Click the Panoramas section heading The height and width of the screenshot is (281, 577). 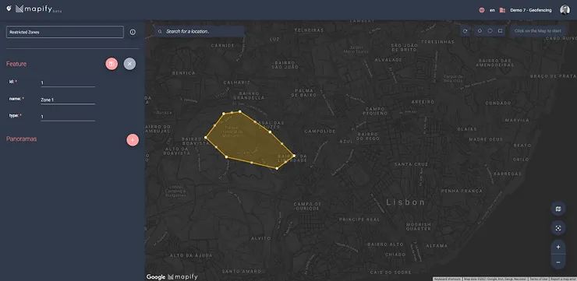pos(21,139)
